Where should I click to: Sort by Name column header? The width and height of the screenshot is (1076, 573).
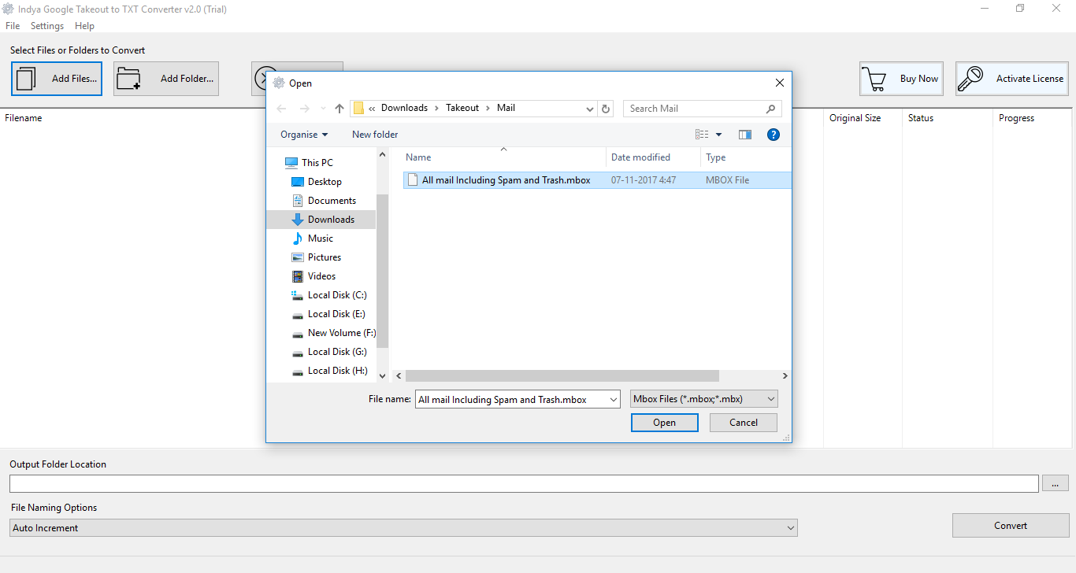click(x=418, y=157)
